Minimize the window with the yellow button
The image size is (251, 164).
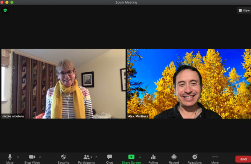pyautogui.click(x=7, y=2)
